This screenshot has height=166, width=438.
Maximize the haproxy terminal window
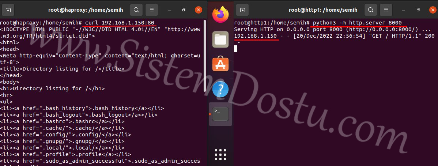tap(184, 10)
